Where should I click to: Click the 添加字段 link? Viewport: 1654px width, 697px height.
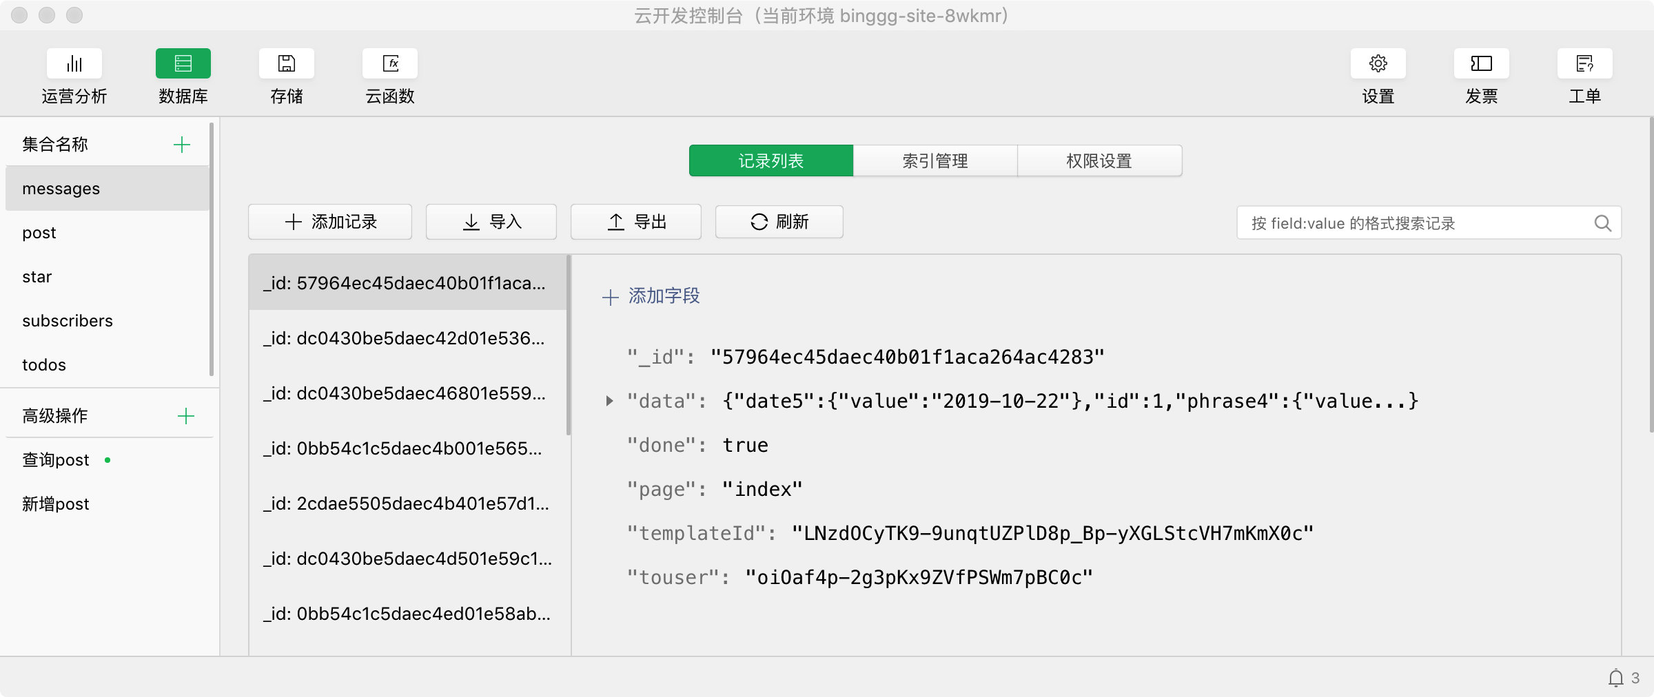(664, 296)
